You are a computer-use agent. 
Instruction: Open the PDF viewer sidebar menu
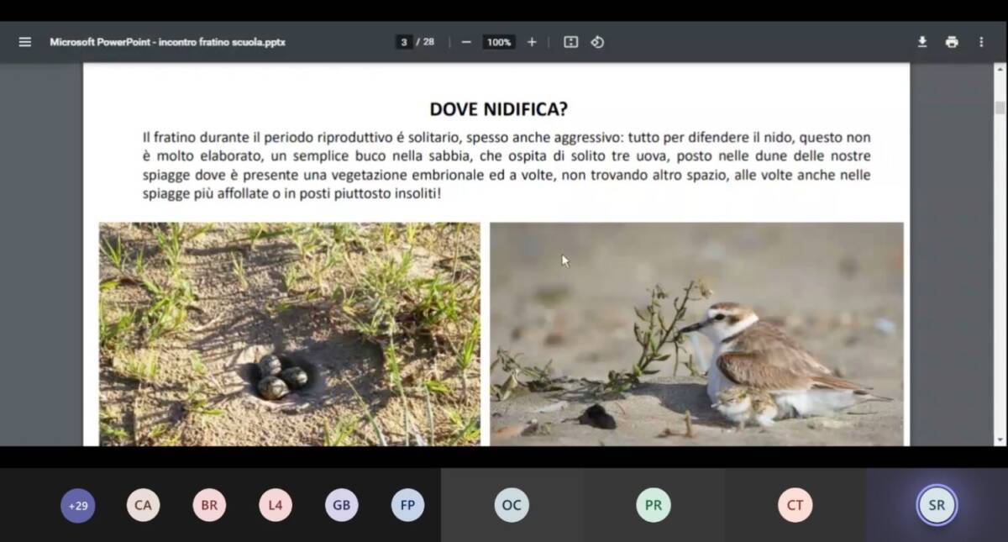click(x=24, y=42)
